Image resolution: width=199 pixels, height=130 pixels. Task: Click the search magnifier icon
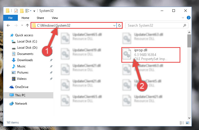[x=185, y=26]
